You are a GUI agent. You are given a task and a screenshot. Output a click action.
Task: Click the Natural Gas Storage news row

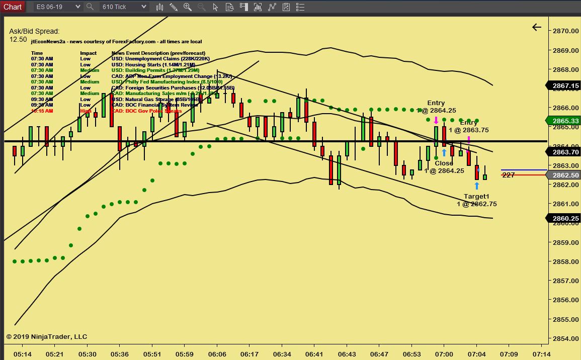(x=116, y=99)
